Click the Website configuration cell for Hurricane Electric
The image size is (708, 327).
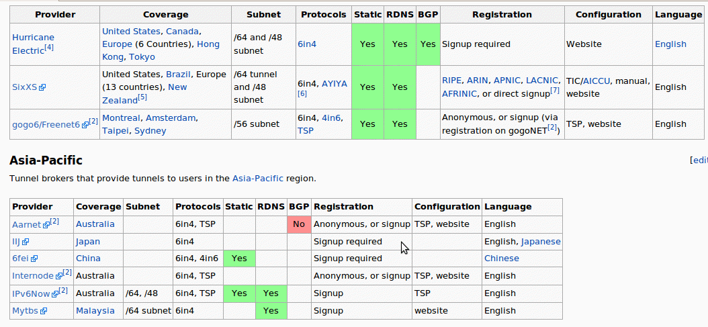pyautogui.click(x=608, y=44)
